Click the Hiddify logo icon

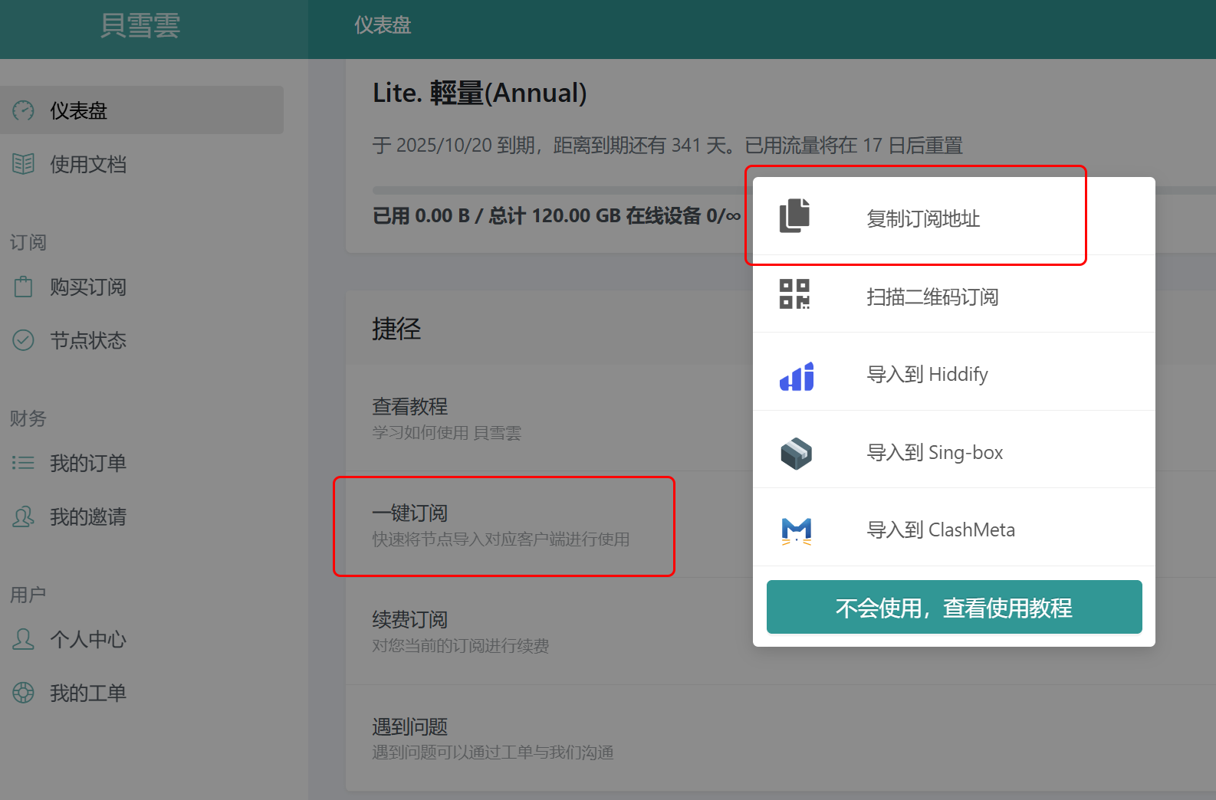(x=797, y=375)
